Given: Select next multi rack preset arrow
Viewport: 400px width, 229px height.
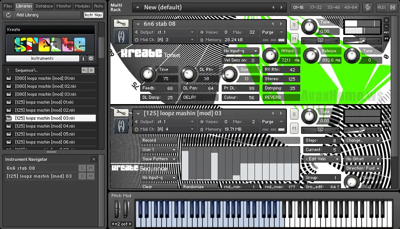Looking at the screenshot, I should pos(282,8).
